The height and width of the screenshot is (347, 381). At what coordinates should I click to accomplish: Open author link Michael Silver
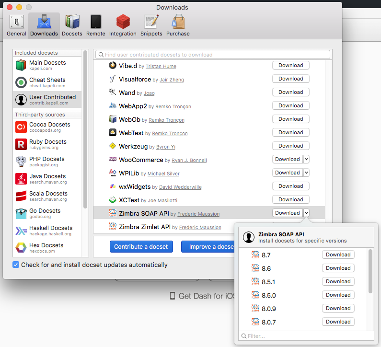(x=163, y=174)
